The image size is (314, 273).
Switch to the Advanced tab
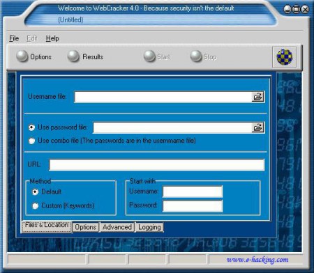[x=117, y=227]
